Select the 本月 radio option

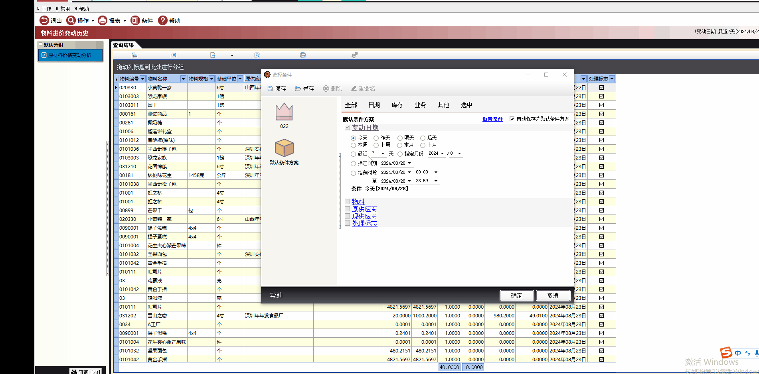399,145
